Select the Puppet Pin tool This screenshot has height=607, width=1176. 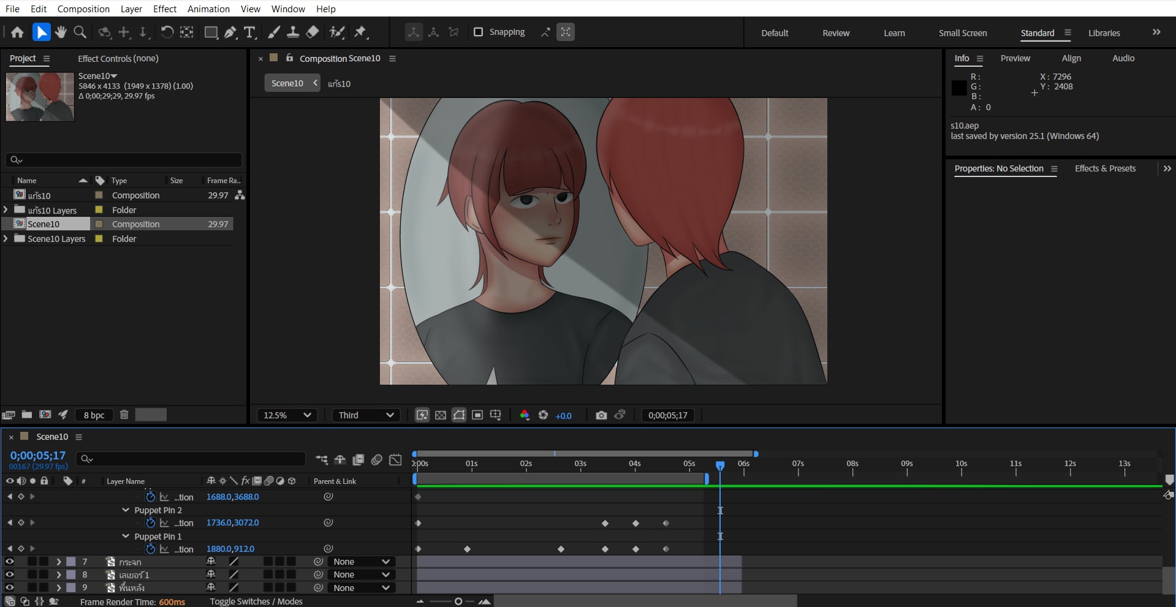pos(360,32)
